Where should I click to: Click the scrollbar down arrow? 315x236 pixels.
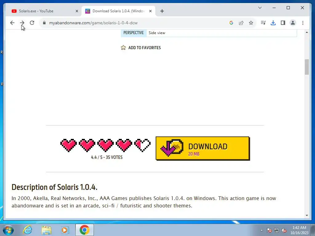(x=307, y=215)
